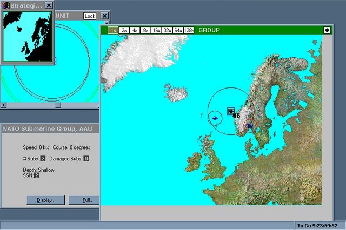Click the boxed ship unit off Norway
The image size is (346, 230).
pos(231,111)
